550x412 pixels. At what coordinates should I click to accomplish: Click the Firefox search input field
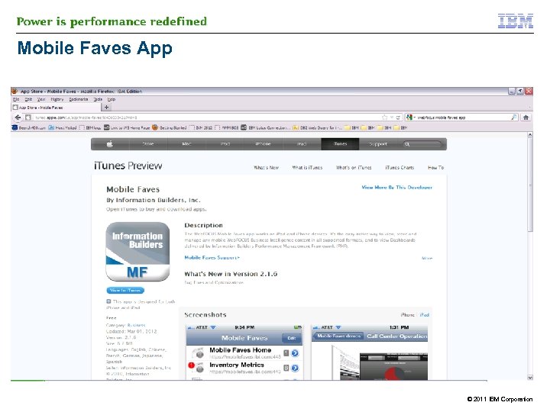click(463, 117)
